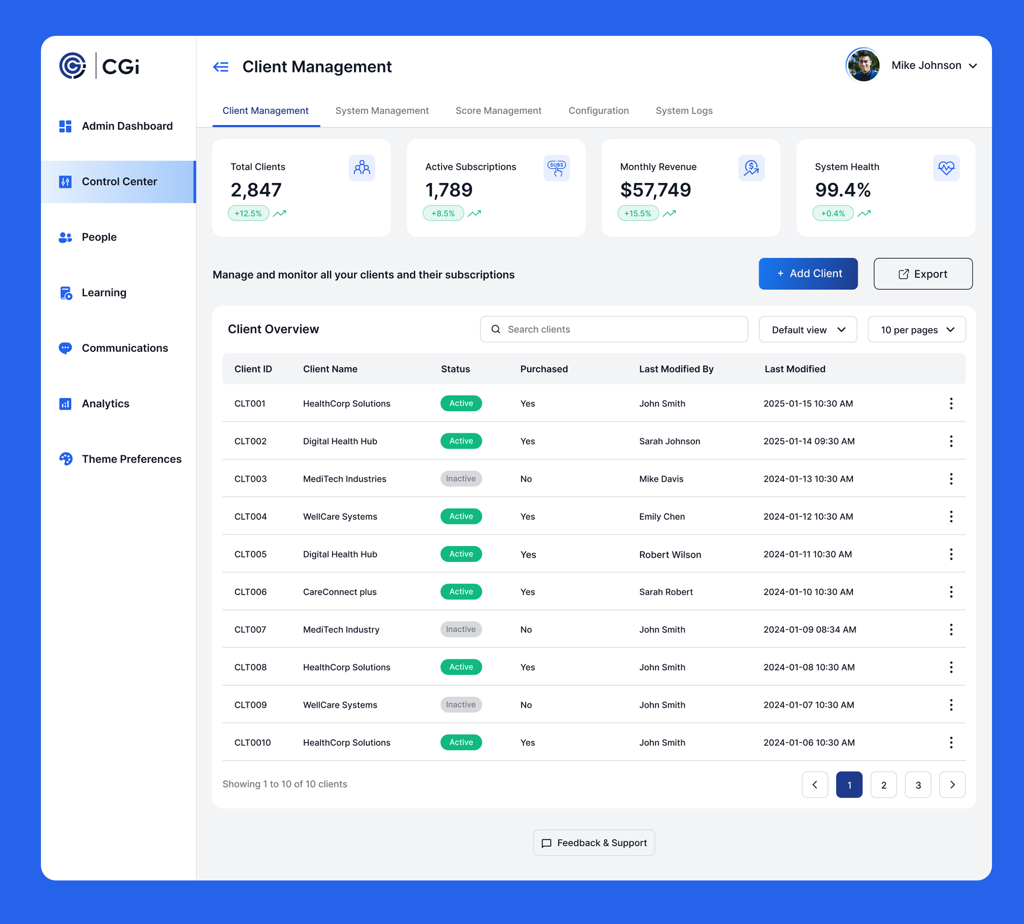Click the Learning sidebar icon
This screenshot has height=924, width=1024.
point(66,292)
